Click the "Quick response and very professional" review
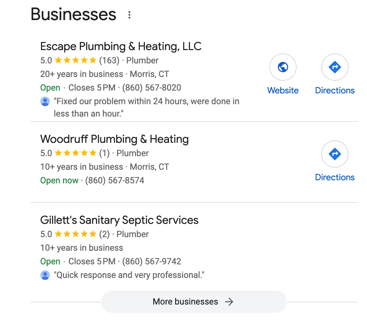Viewport: 367px width, 324px height. (129, 275)
